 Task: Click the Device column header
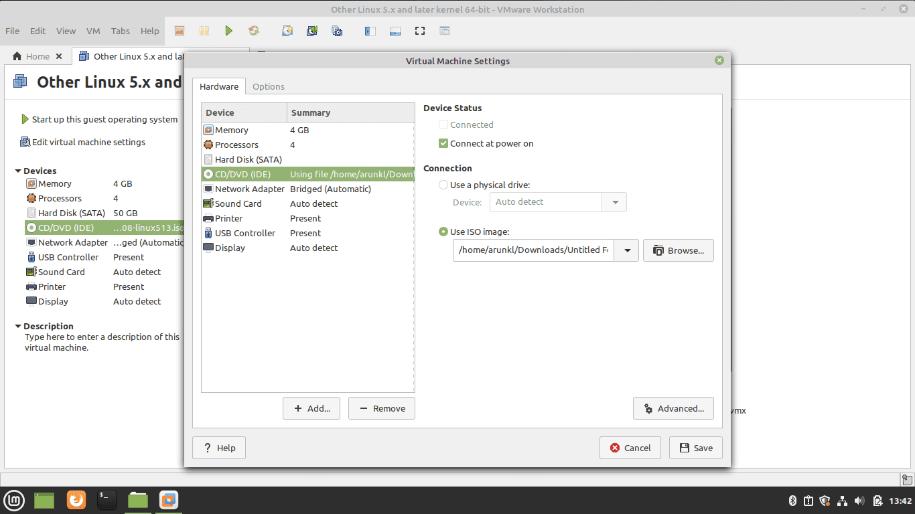[244, 112]
